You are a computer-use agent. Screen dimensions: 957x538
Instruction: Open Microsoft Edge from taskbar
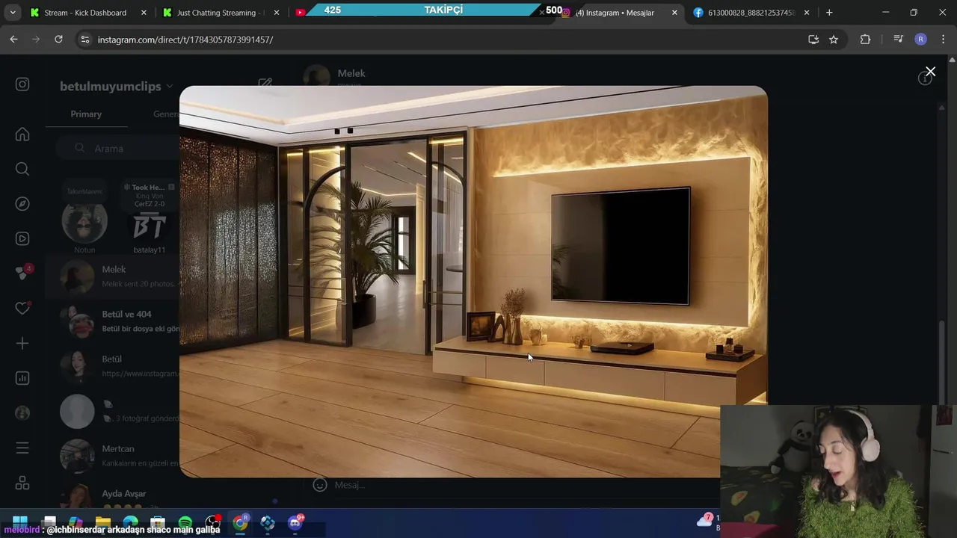coord(131,522)
